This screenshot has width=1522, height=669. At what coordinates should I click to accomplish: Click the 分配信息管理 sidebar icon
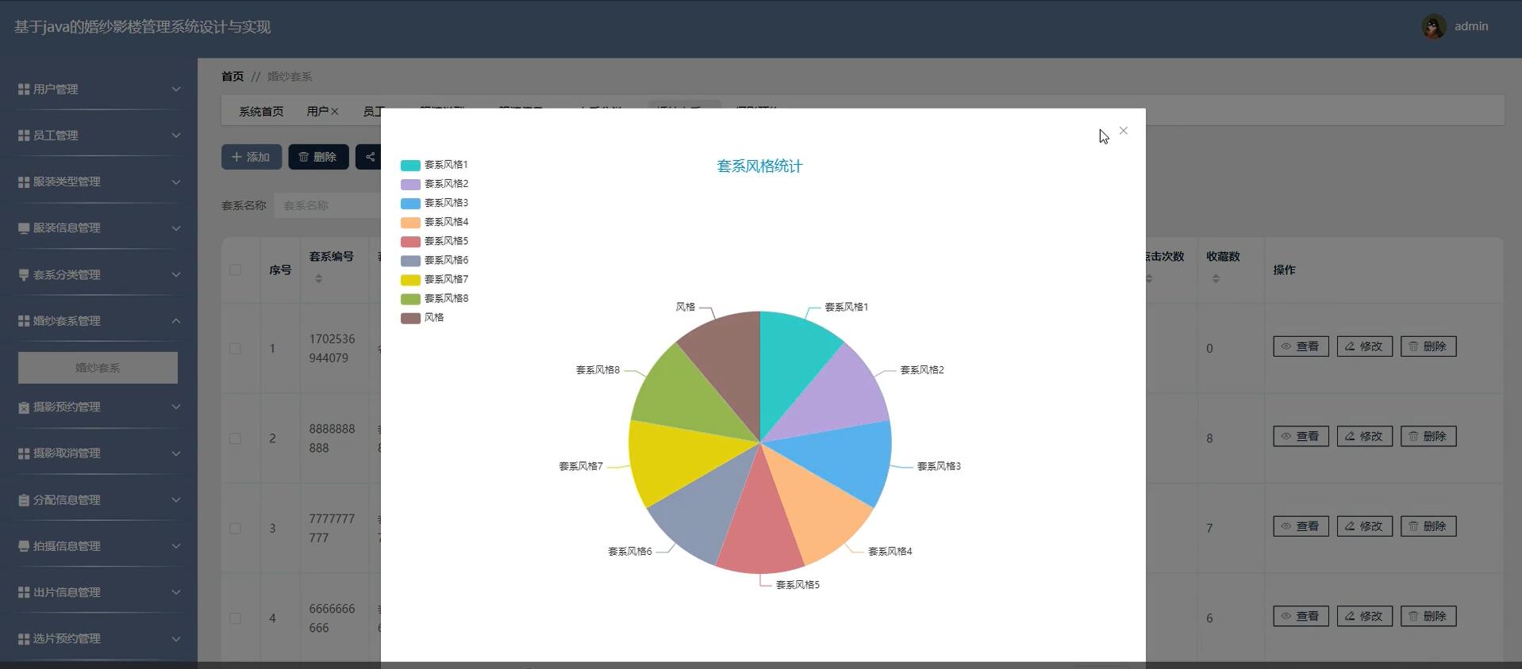click(24, 500)
